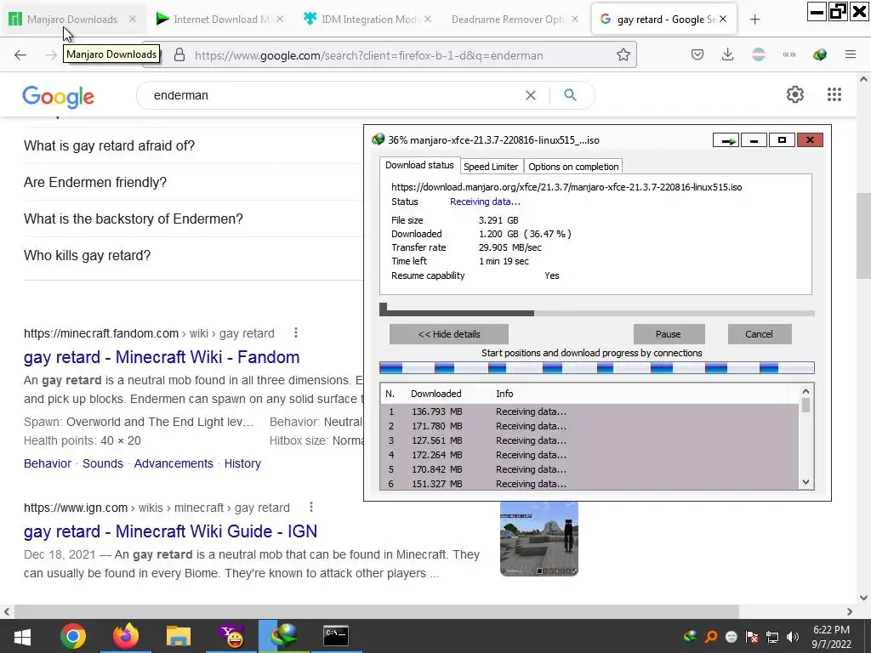Click the green arrow button in IDM title bar
Image resolution: width=871 pixels, height=653 pixels.
tap(726, 140)
